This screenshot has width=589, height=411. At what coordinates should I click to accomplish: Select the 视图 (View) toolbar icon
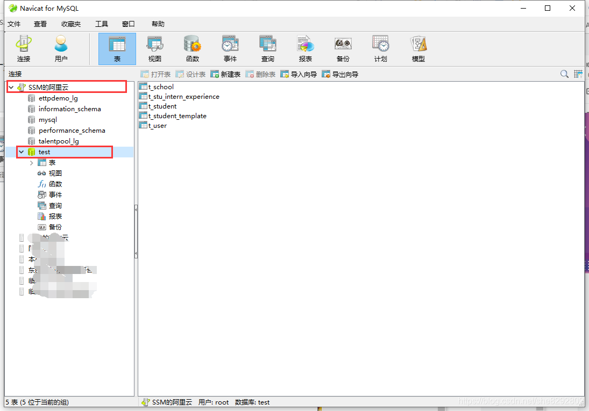pos(155,49)
